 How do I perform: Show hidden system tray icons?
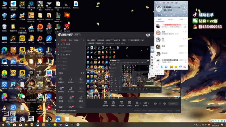point(194,125)
